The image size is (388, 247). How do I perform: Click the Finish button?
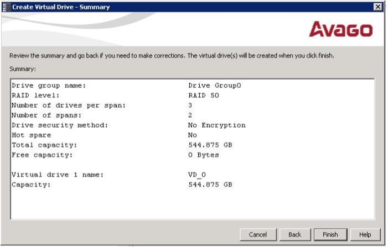330,234
